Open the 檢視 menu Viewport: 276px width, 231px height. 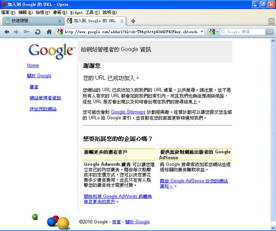[43, 12]
